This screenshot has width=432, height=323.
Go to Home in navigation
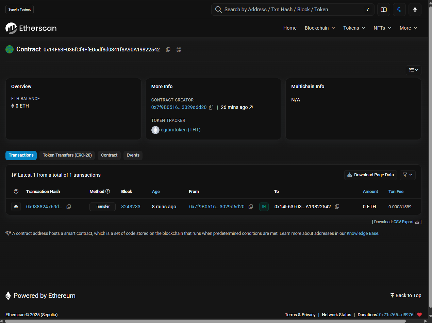[290, 28]
